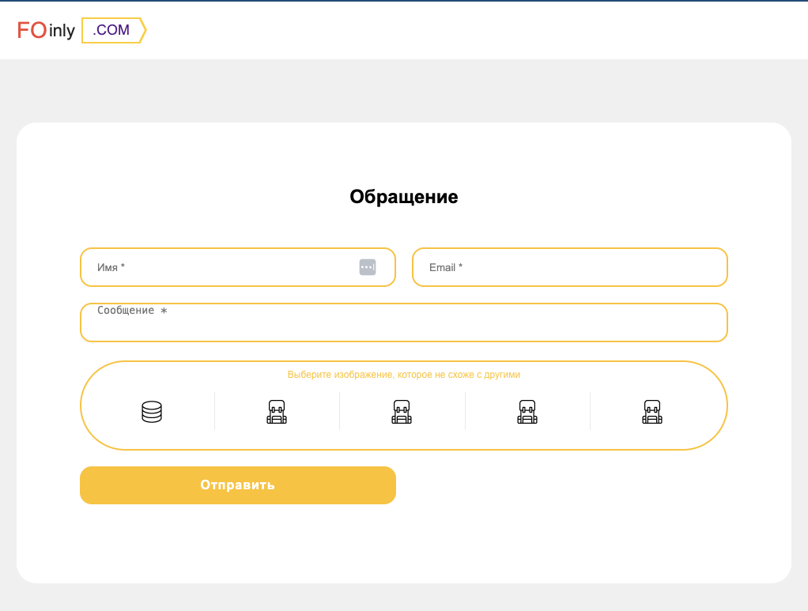Click the last backpack captcha icon
The height and width of the screenshot is (611, 808).
click(652, 412)
